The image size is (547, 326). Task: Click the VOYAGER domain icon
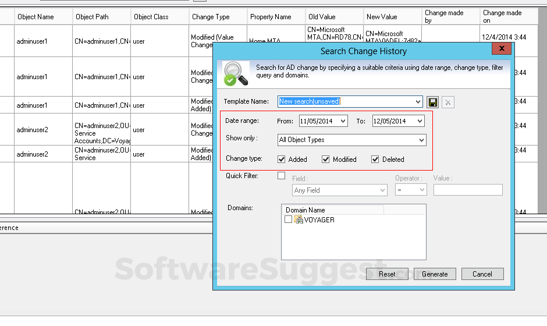[299, 219]
